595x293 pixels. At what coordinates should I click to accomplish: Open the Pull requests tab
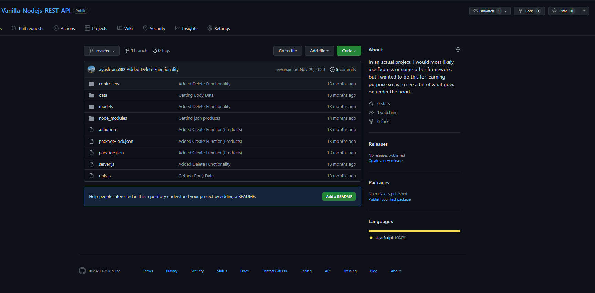coord(28,29)
